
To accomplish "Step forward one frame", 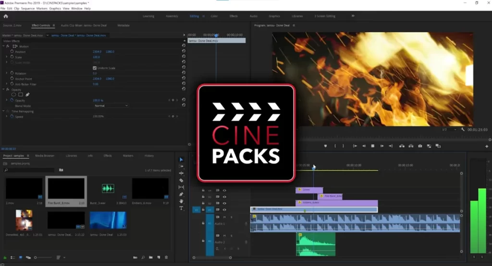I will 381,146.
